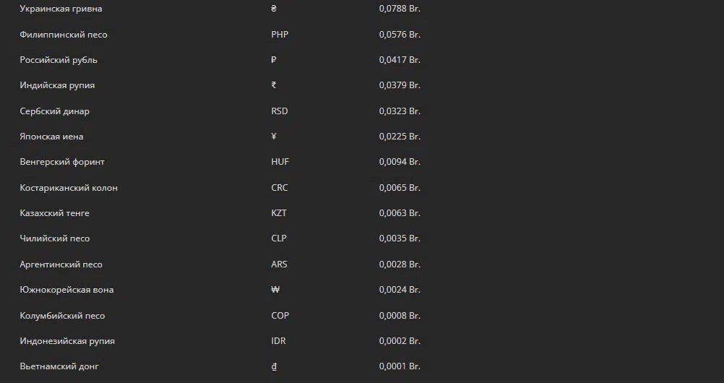Click the Russian ruble ₽ symbol
724x383 pixels.
pos(274,59)
